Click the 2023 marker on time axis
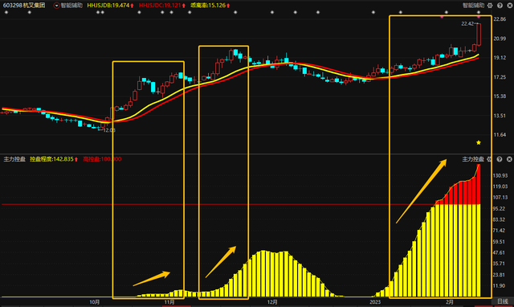The height and width of the screenshot is (307, 514). tap(375, 301)
